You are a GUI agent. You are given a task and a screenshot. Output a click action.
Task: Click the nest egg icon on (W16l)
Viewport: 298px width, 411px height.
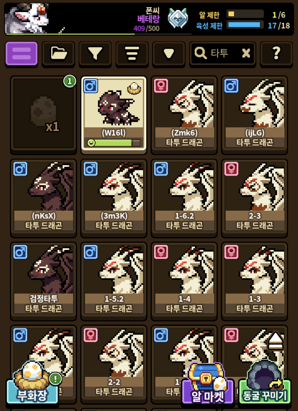pyautogui.click(x=134, y=88)
